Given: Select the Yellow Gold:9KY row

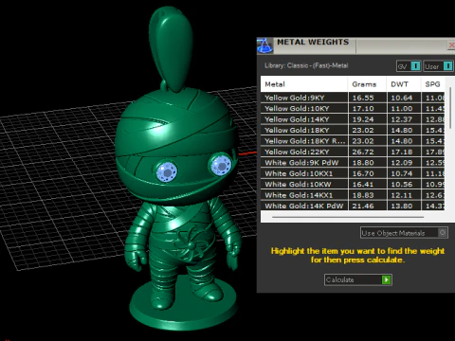Looking at the screenshot, I should click(353, 98).
